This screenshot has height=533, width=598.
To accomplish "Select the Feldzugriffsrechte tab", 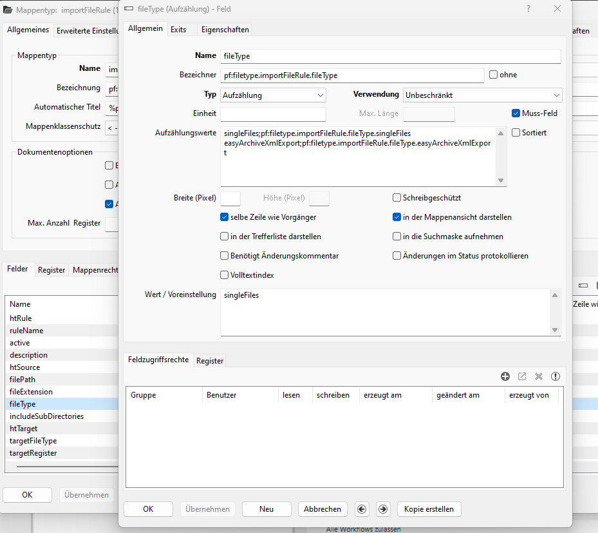I will [x=158, y=360].
